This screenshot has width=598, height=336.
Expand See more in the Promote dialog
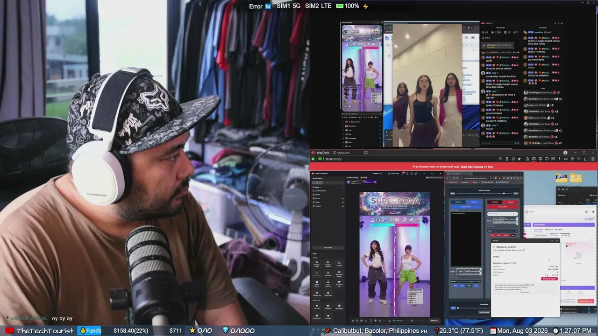525,292
